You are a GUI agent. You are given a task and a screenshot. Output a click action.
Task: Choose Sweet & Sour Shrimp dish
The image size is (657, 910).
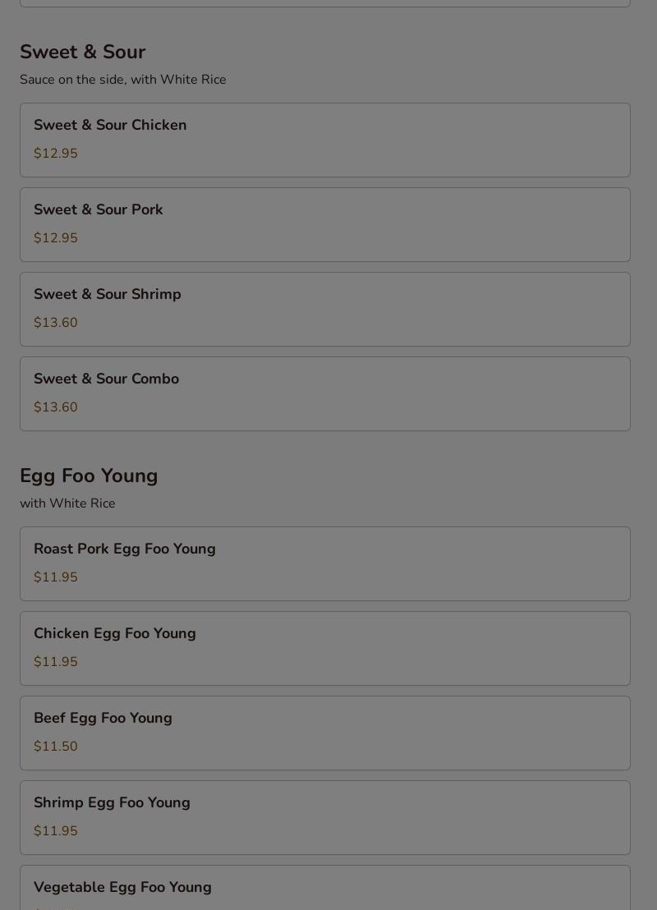(x=108, y=295)
